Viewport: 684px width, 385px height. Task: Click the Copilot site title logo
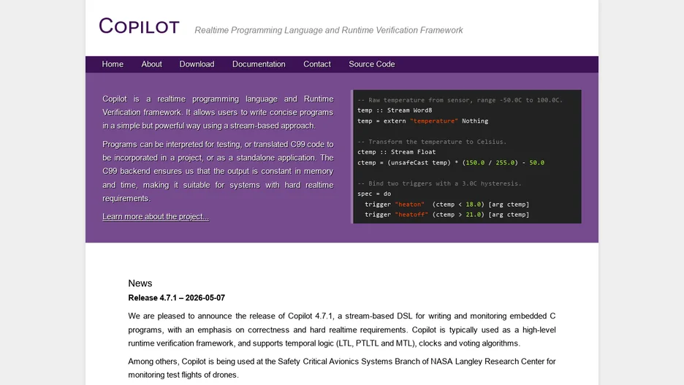(x=139, y=26)
